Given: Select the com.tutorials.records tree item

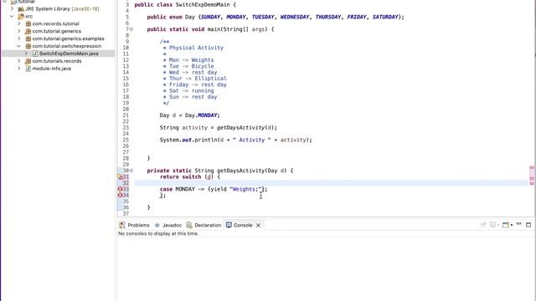Looking at the screenshot, I should click(x=57, y=61).
